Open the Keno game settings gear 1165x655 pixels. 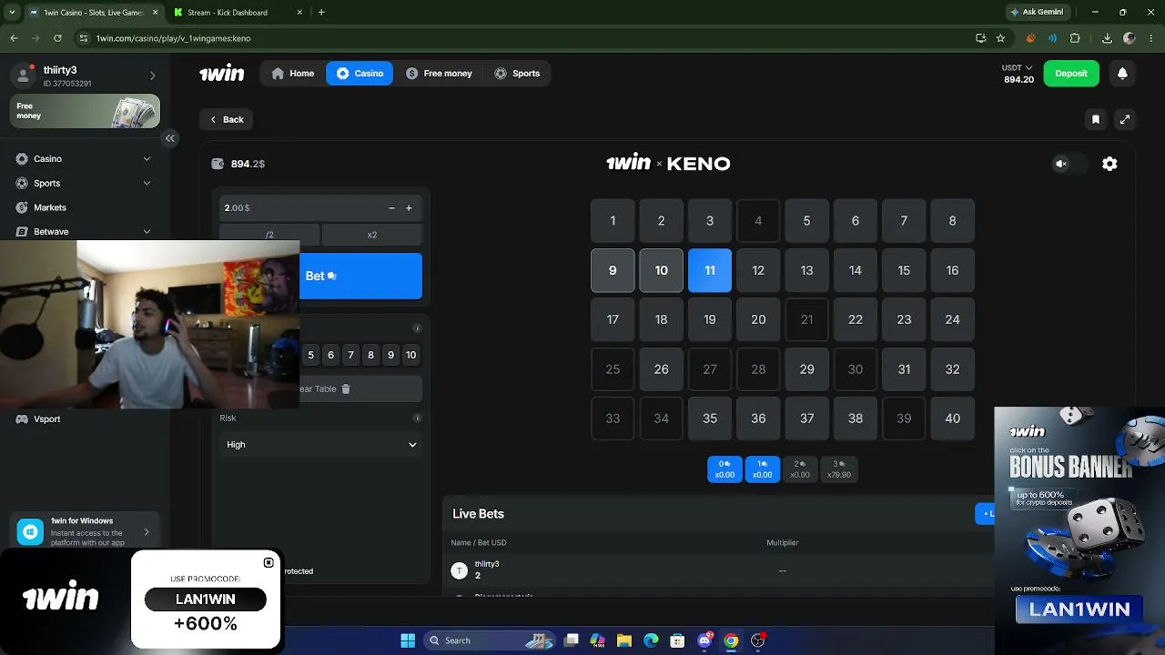click(1109, 164)
